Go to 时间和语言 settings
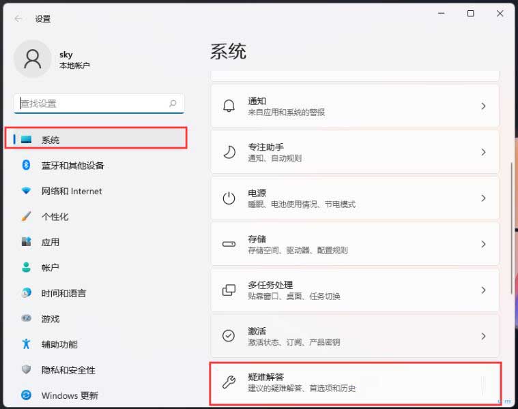 [x=63, y=293]
